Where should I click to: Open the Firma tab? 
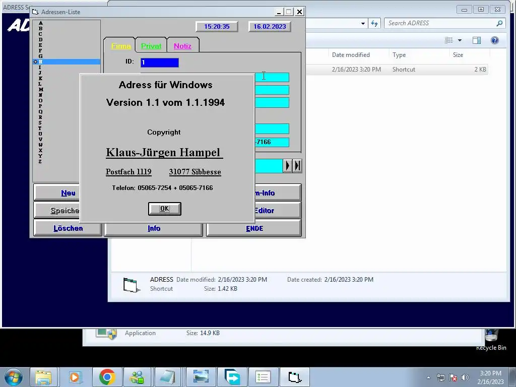121,46
